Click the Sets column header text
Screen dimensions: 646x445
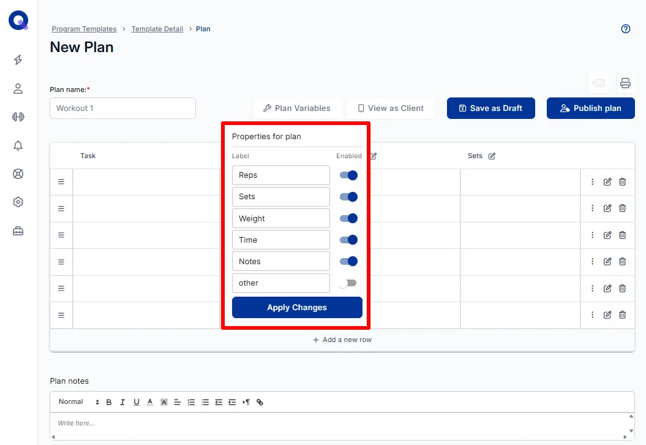click(475, 156)
